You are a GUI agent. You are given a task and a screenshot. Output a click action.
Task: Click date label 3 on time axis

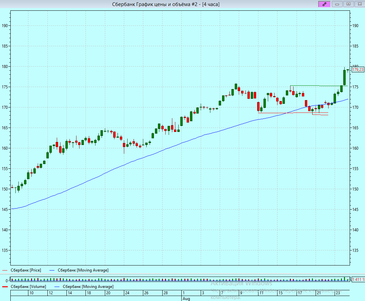[x=203, y=293]
